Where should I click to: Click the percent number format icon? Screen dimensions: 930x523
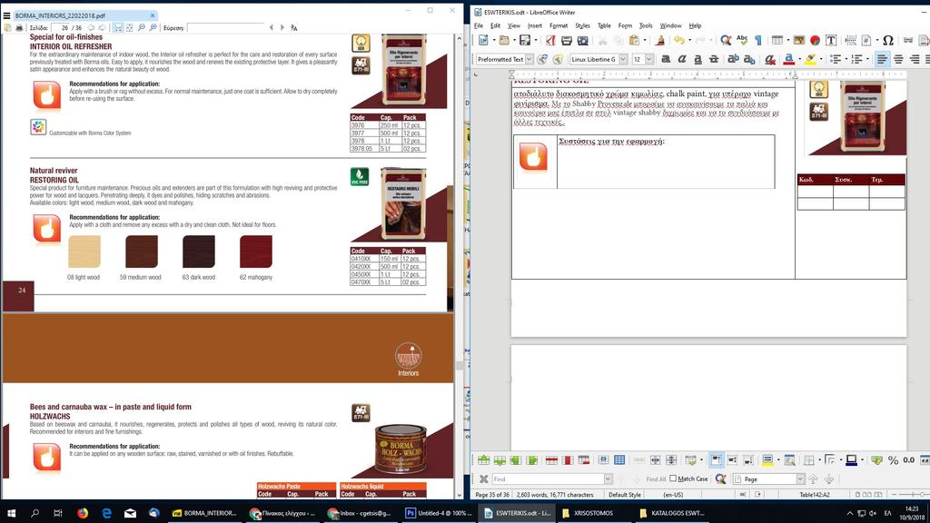pyautogui.click(x=893, y=460)
